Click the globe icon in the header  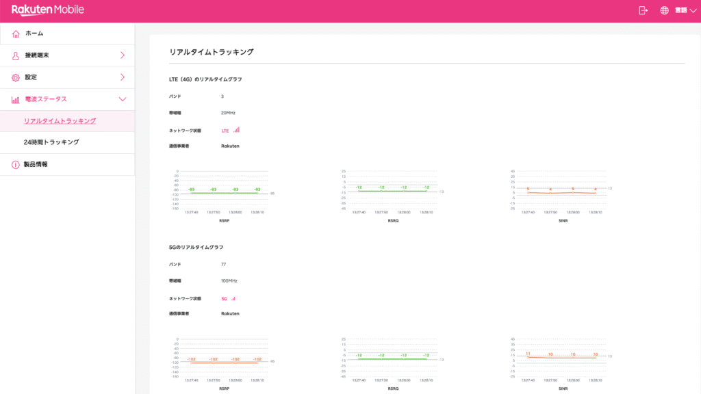[x=664, y=10]
